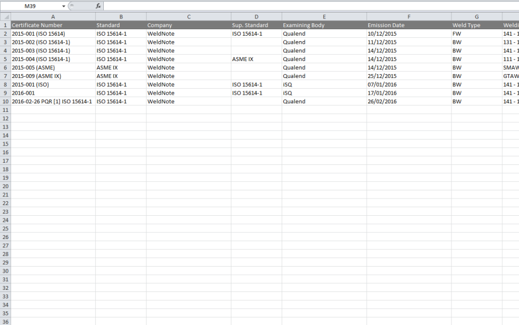
Task: Select cell '2015-002 (ISO 15614-1)'
Action: point(53,42)
